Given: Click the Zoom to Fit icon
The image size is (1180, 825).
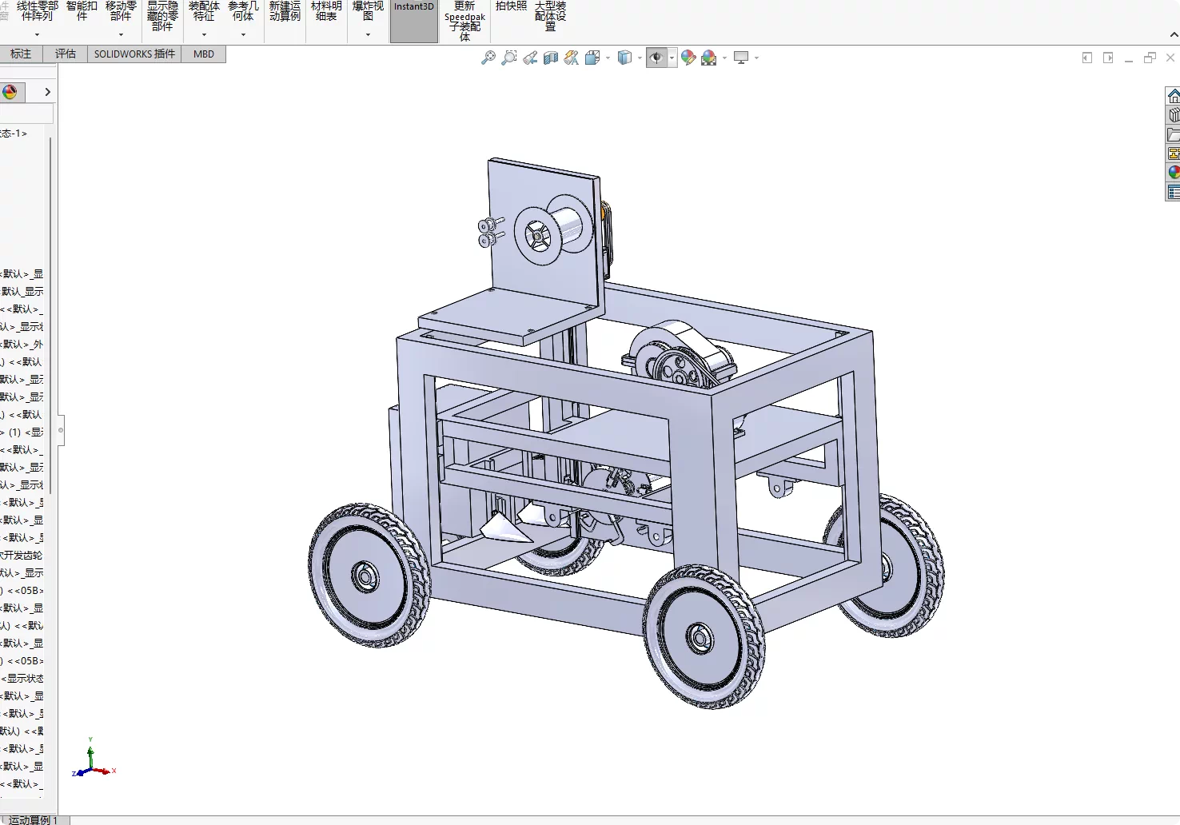Looking at the screenshot, I should click(x=488, y=58).
